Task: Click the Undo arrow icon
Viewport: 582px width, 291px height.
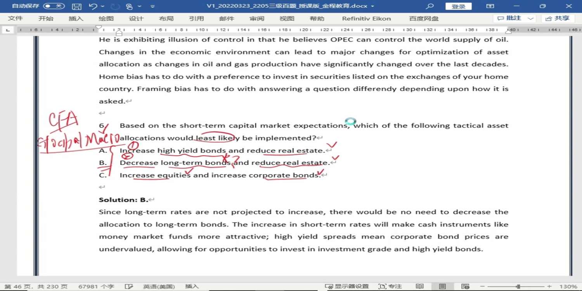Action: pyautogui.click(x=93, y=6)
